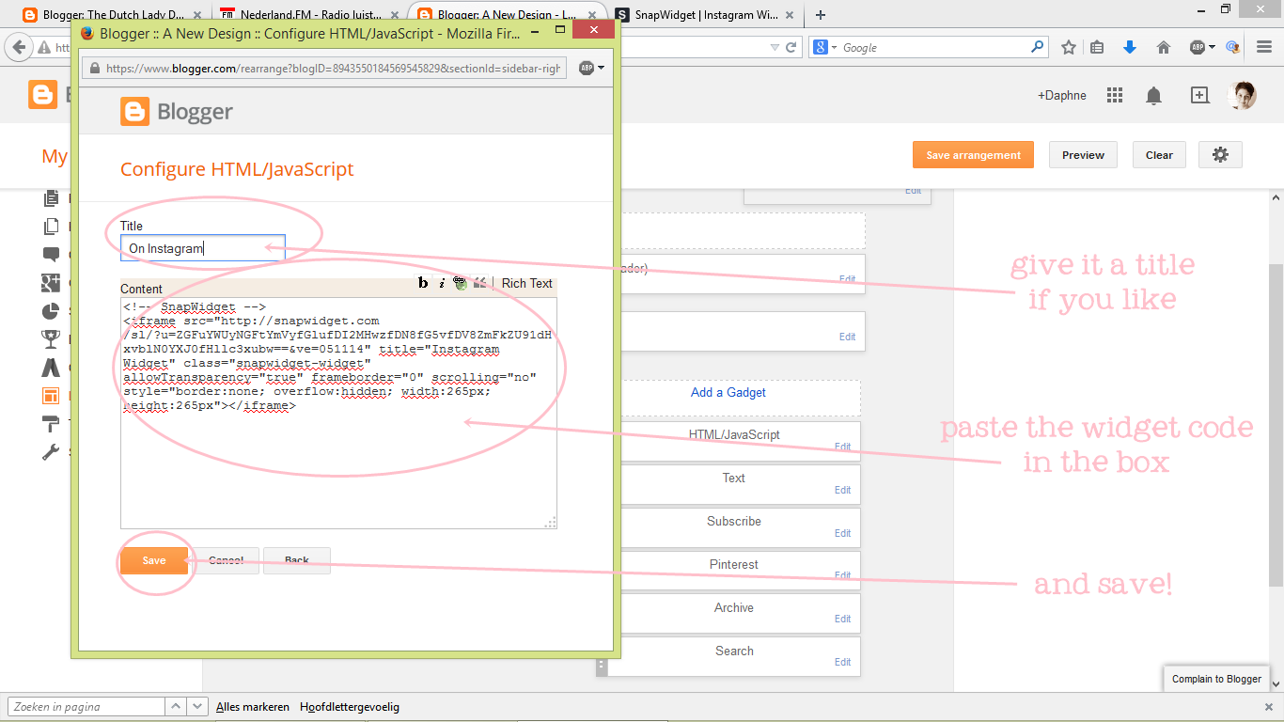Switch the Content editor to Rich Text
This screenshot has width=1284, height=722.
coord(527,283)
